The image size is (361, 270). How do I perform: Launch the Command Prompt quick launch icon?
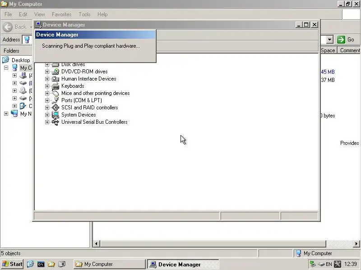point(41,264)
